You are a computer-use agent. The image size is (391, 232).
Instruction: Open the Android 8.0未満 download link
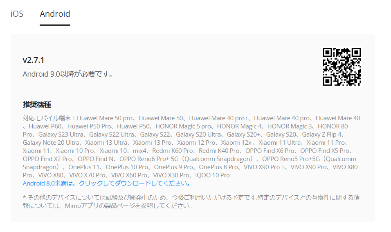[x=107, y=183]
